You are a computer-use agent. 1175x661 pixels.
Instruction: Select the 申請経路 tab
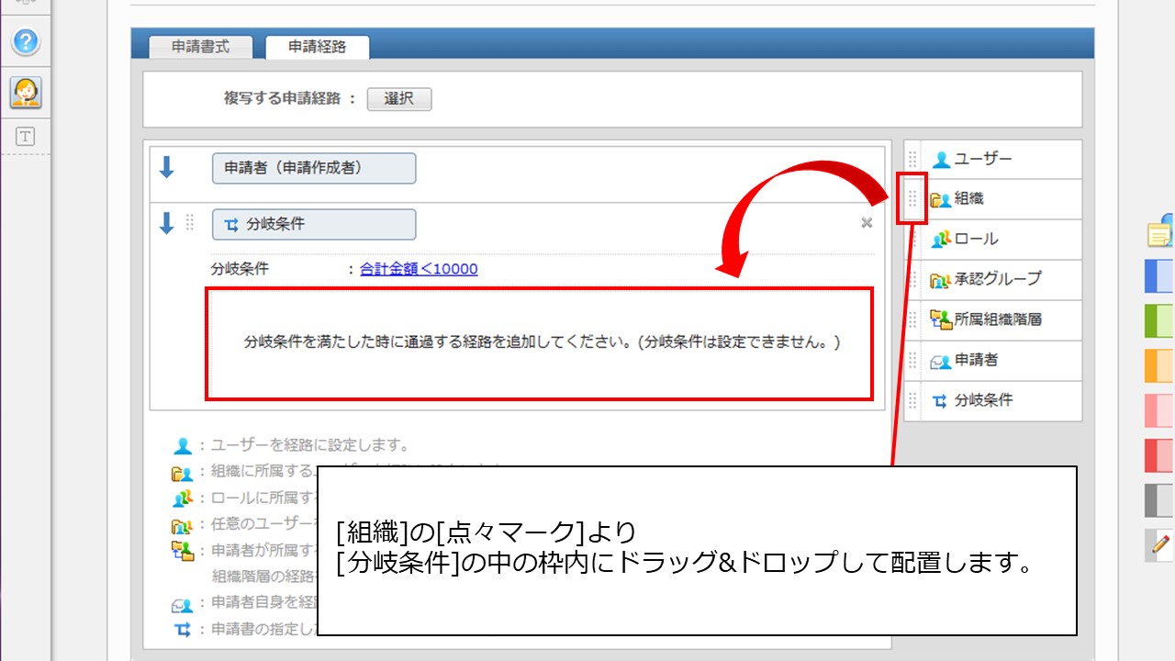(x=318, y=47)
